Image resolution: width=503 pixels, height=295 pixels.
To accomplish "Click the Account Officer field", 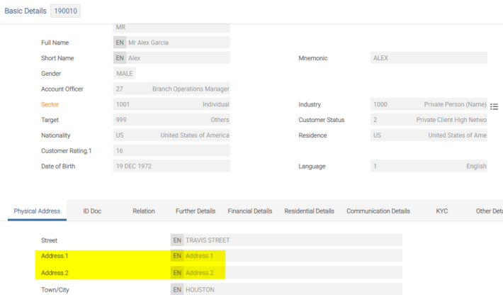I will pyautogui.click(x=171, y=89).
